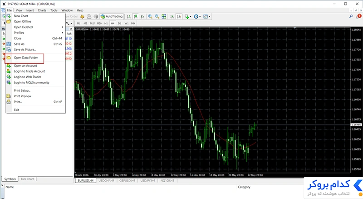Zoom out of the chart

coord(157,16)
